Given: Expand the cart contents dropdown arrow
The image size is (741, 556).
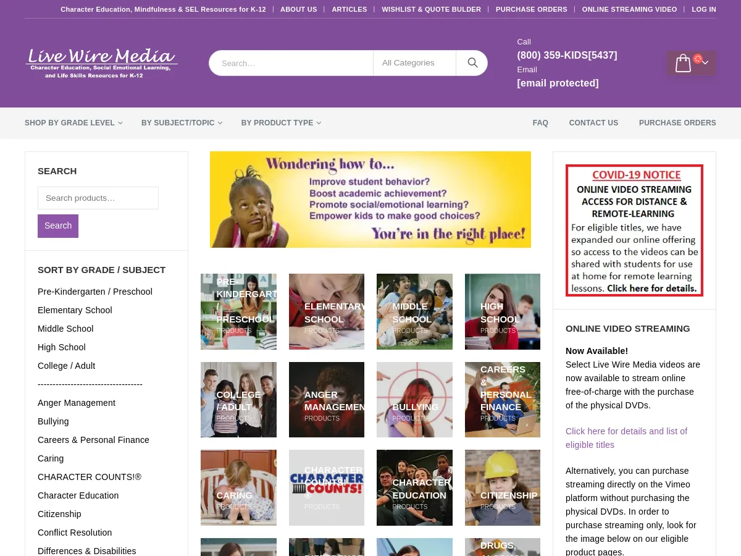Looking at the screenshot, I should [705, 62].
